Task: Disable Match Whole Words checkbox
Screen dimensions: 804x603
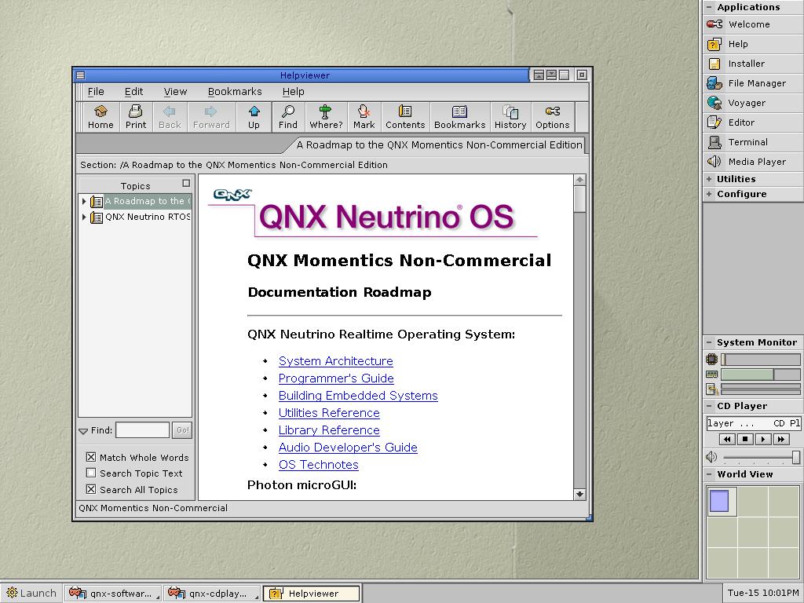Action: click(91, 457)
